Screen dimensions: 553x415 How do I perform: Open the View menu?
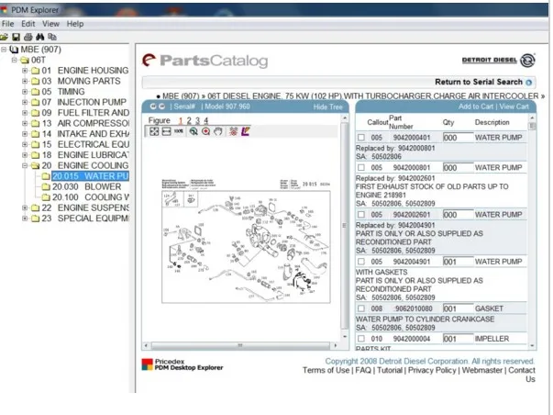50,24
